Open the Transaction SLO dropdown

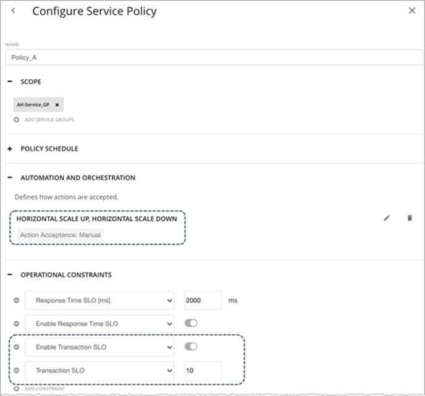99,370
